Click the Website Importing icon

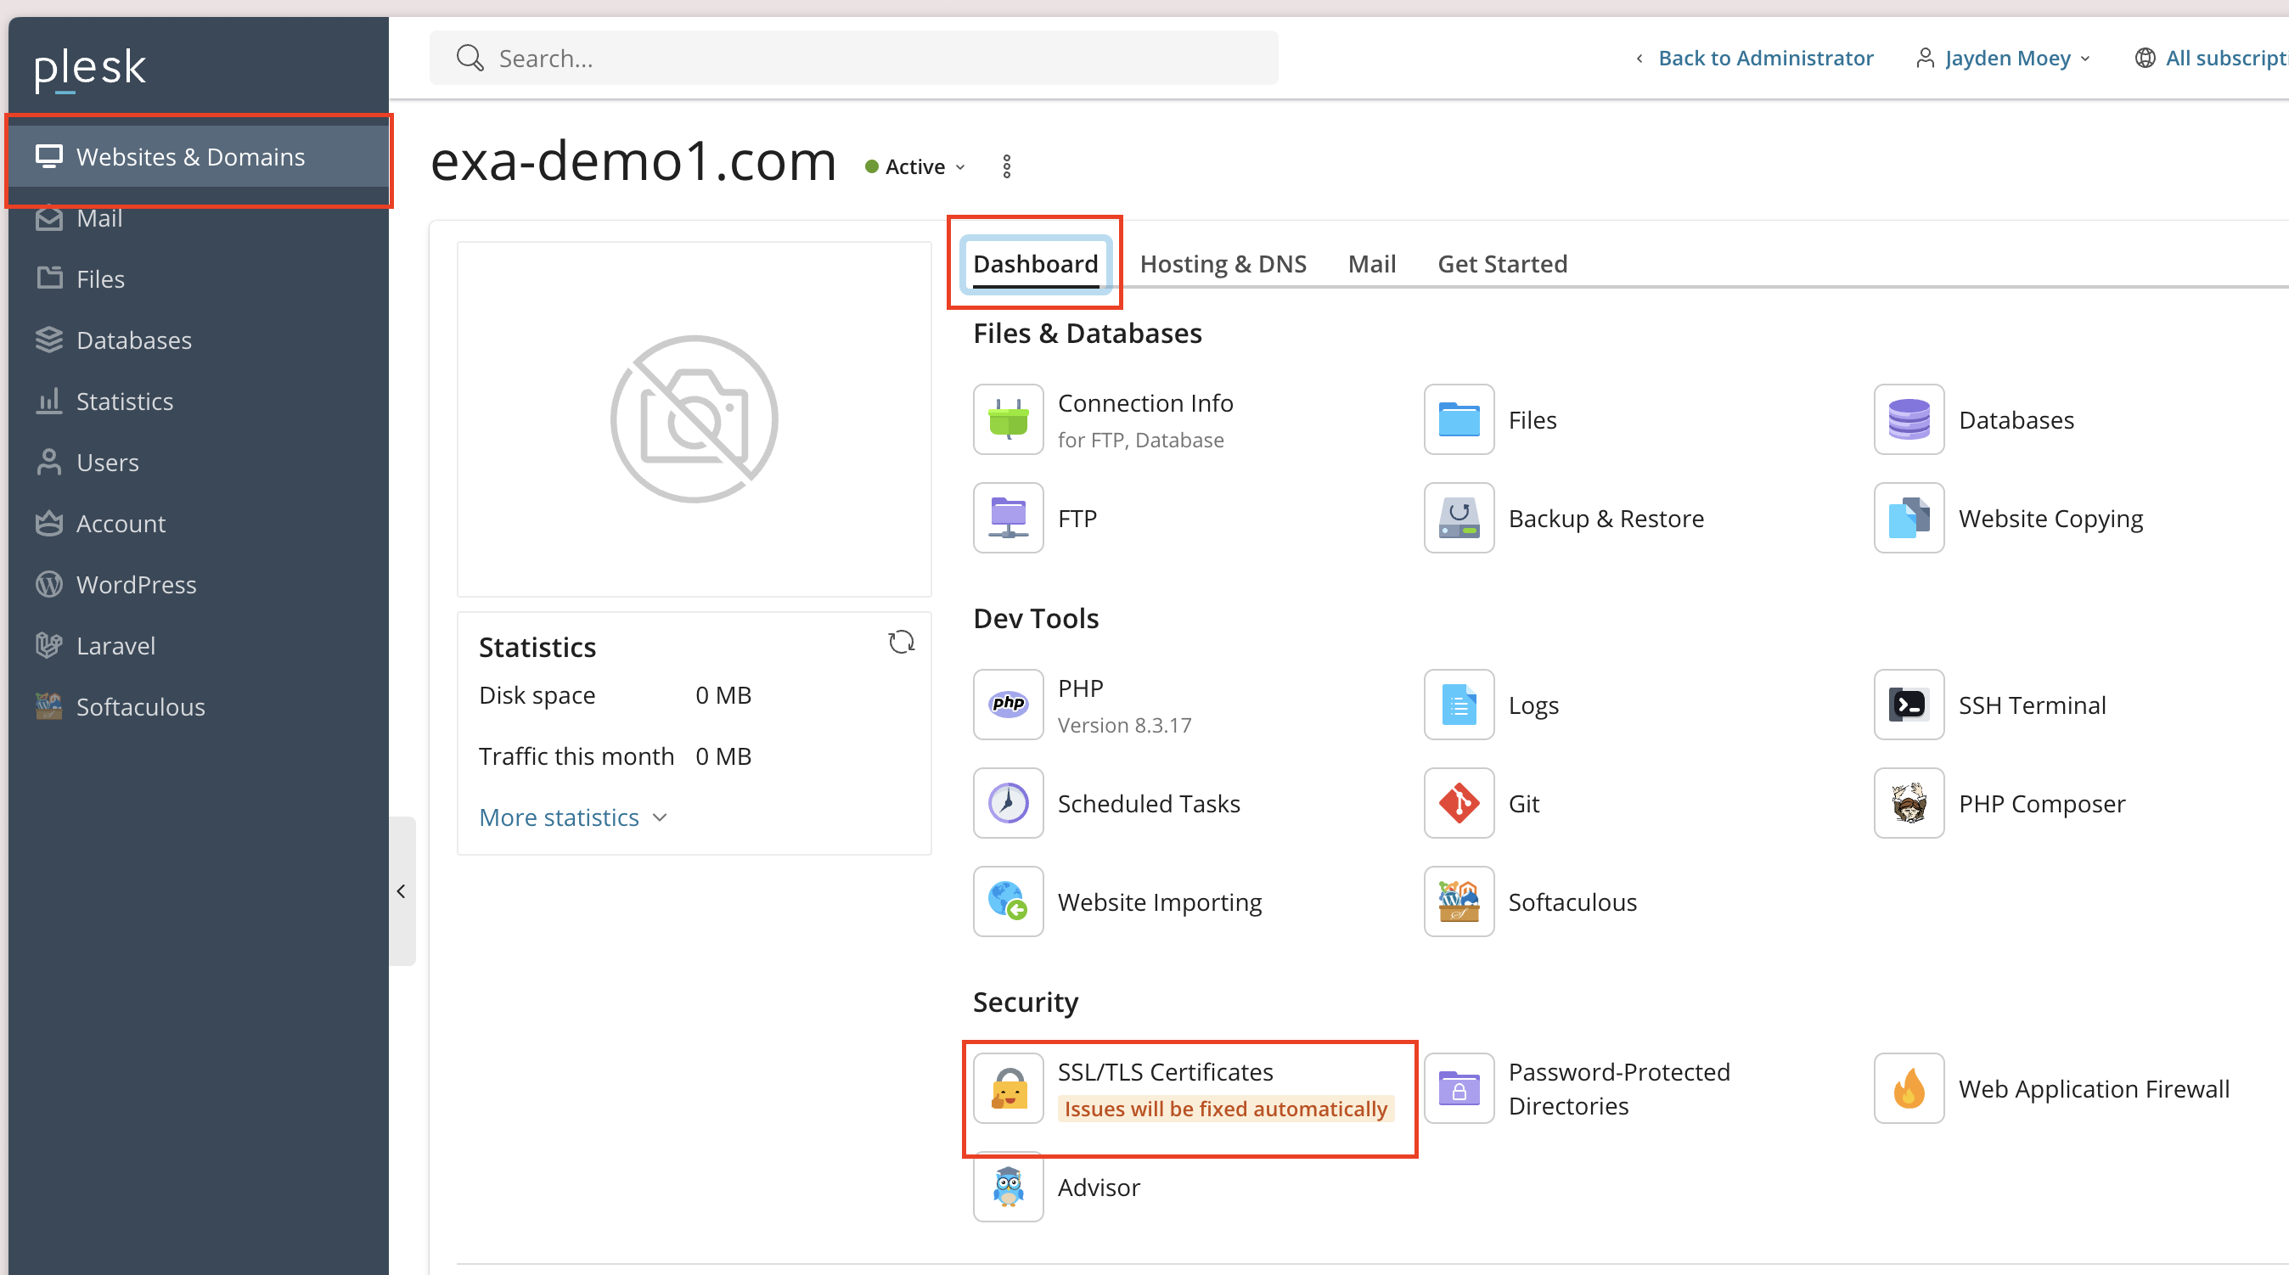click(1008, 901)
